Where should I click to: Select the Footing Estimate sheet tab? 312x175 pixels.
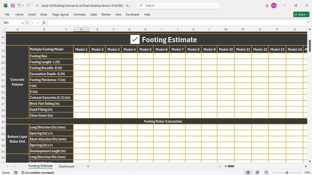pos(41,166)
